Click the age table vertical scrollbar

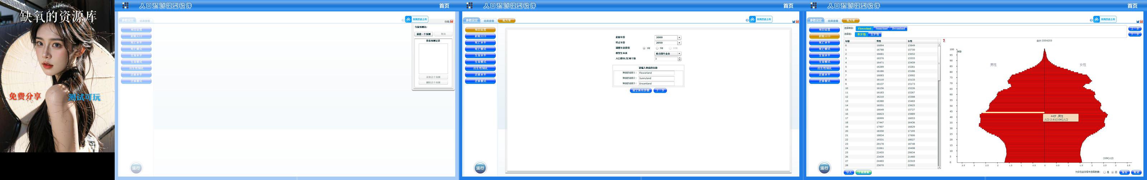tap(939, 106)
